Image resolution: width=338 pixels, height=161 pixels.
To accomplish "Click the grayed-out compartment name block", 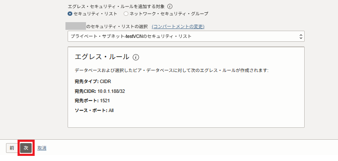I will [76, 26].
